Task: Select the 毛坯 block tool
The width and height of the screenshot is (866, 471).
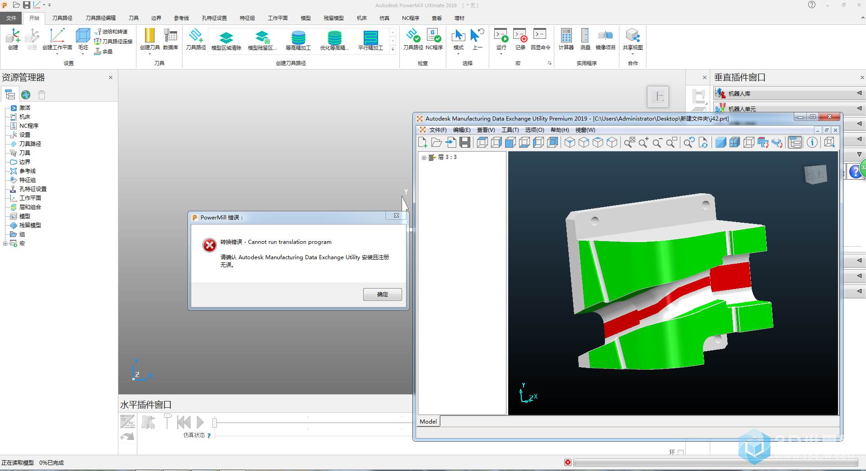Action: pos(83,39)
